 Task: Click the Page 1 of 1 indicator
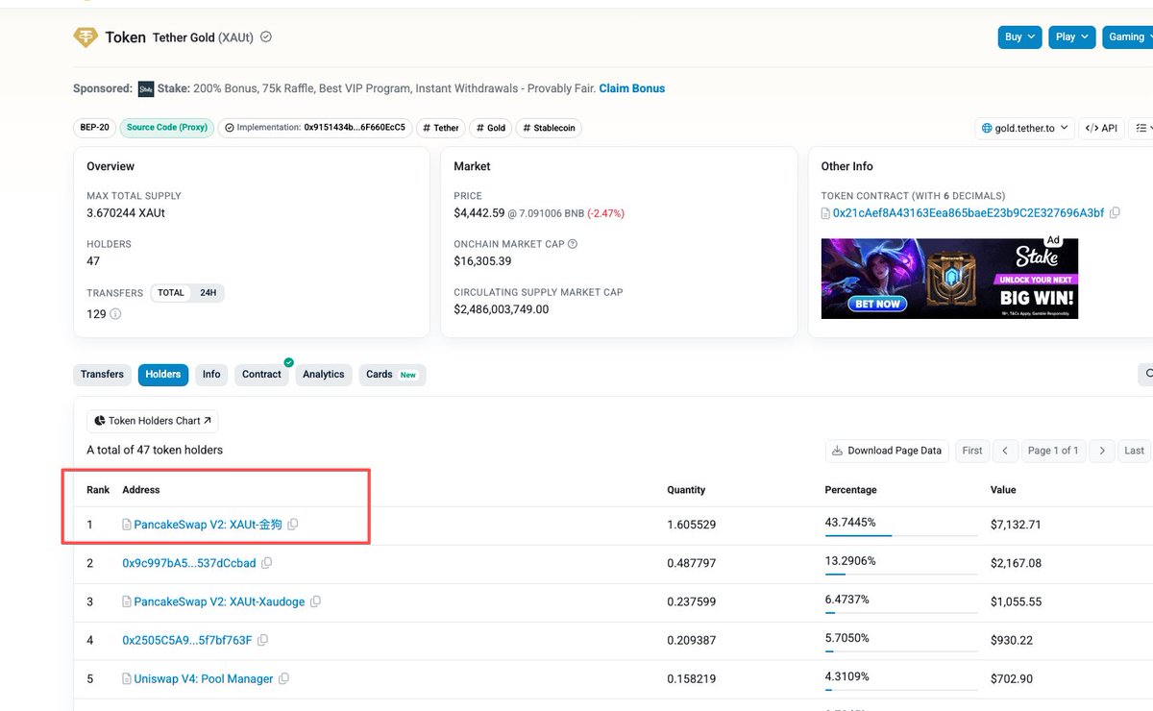pyautogui.click(x=1053, y=451)
